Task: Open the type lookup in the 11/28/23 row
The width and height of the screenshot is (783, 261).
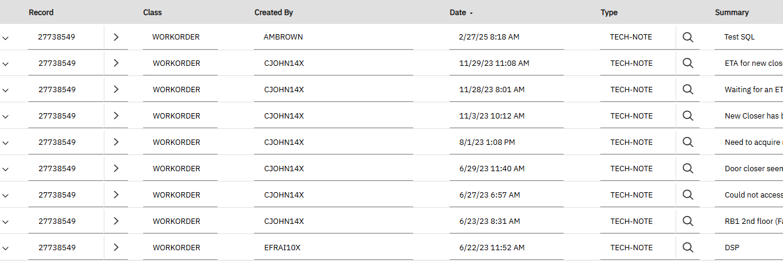Action: pos(688,90)
